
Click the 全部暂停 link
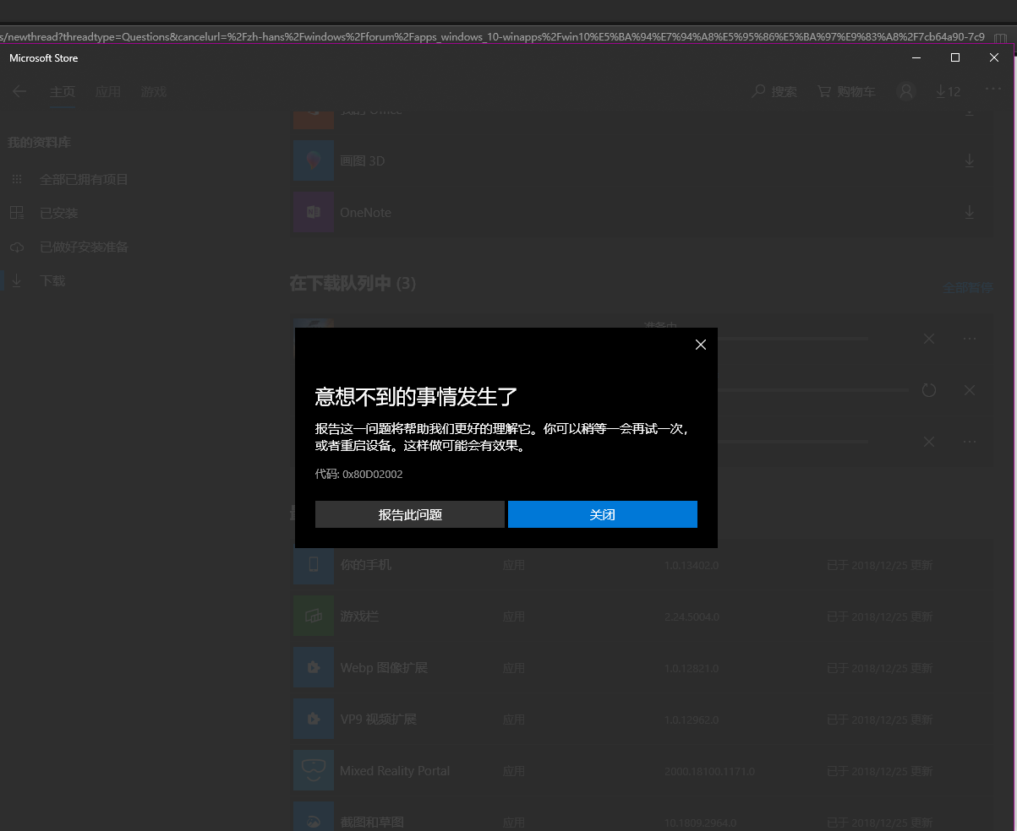pos(967,288)
